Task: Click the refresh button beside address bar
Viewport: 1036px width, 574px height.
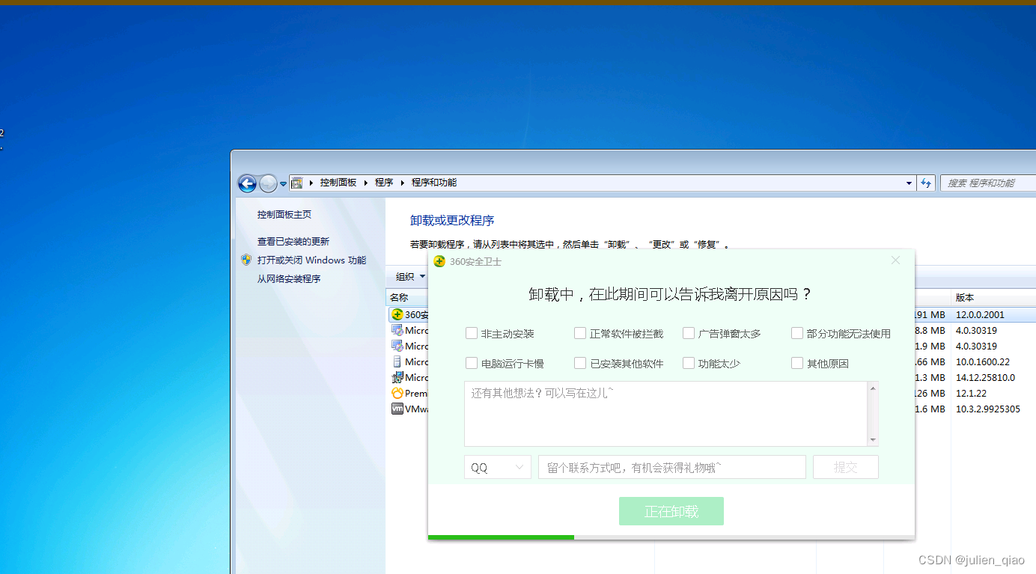Action: click(x=927, y=183)
